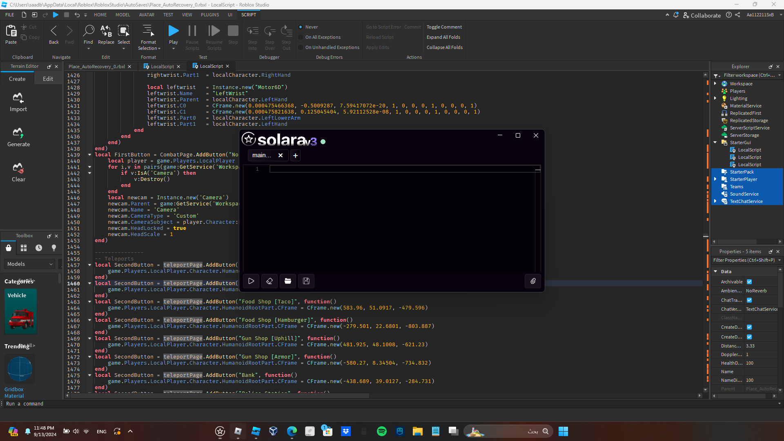Switch to the terrain Edit tab
784x441 pixels.
(x=48, y=79)
